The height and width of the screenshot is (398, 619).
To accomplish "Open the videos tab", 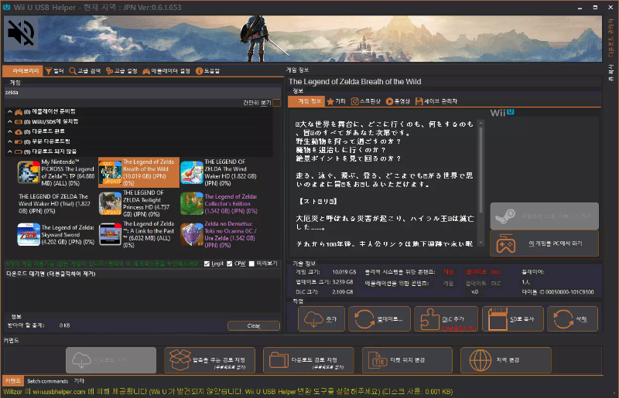I will pos(398,101).
